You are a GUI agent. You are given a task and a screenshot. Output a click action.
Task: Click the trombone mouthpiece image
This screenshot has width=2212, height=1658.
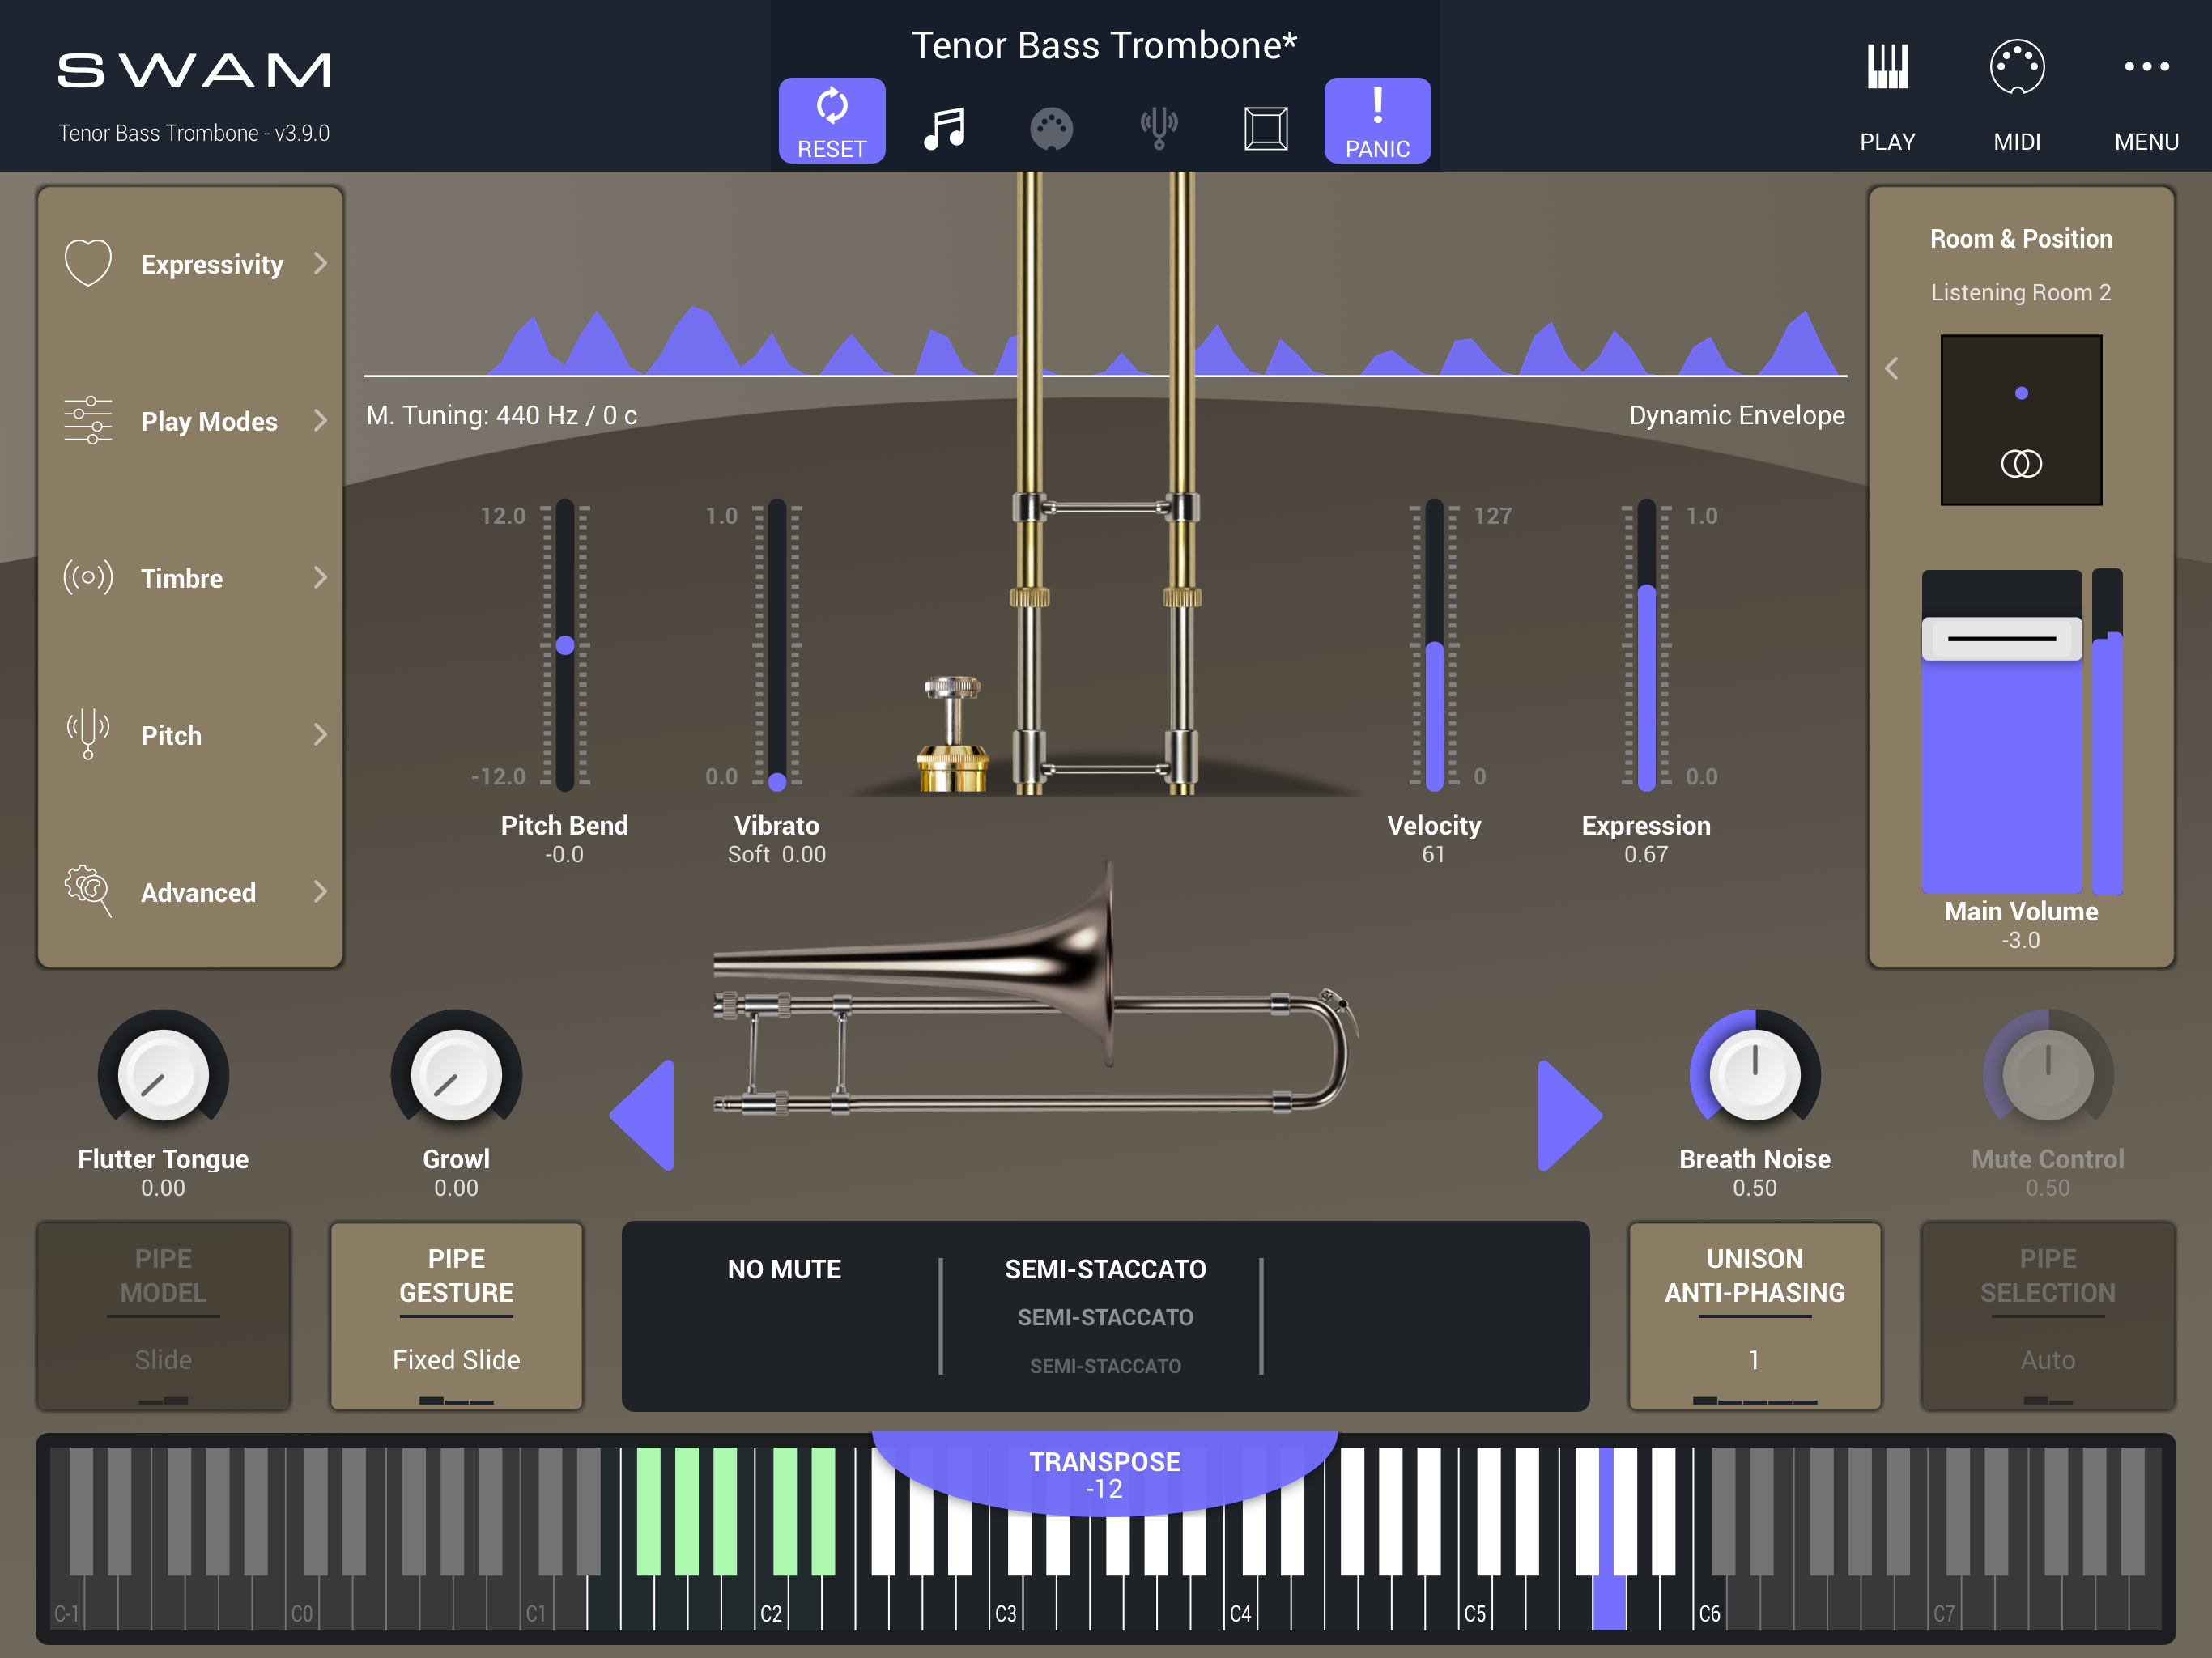tap(953, 735)
